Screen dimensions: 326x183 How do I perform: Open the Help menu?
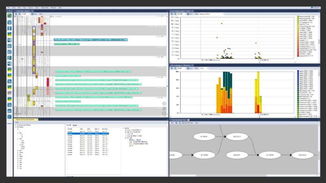(x=60, y=8)
